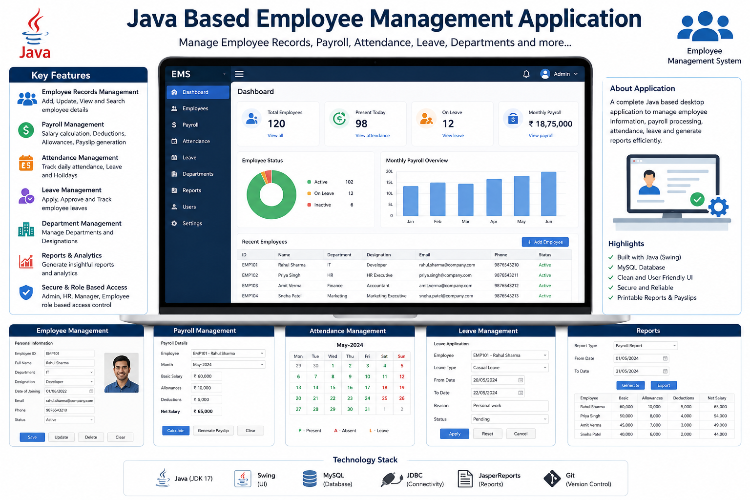Click orange On Leave legend swatch
Screen dimensions: 750x500
click(x=309, y=193)
